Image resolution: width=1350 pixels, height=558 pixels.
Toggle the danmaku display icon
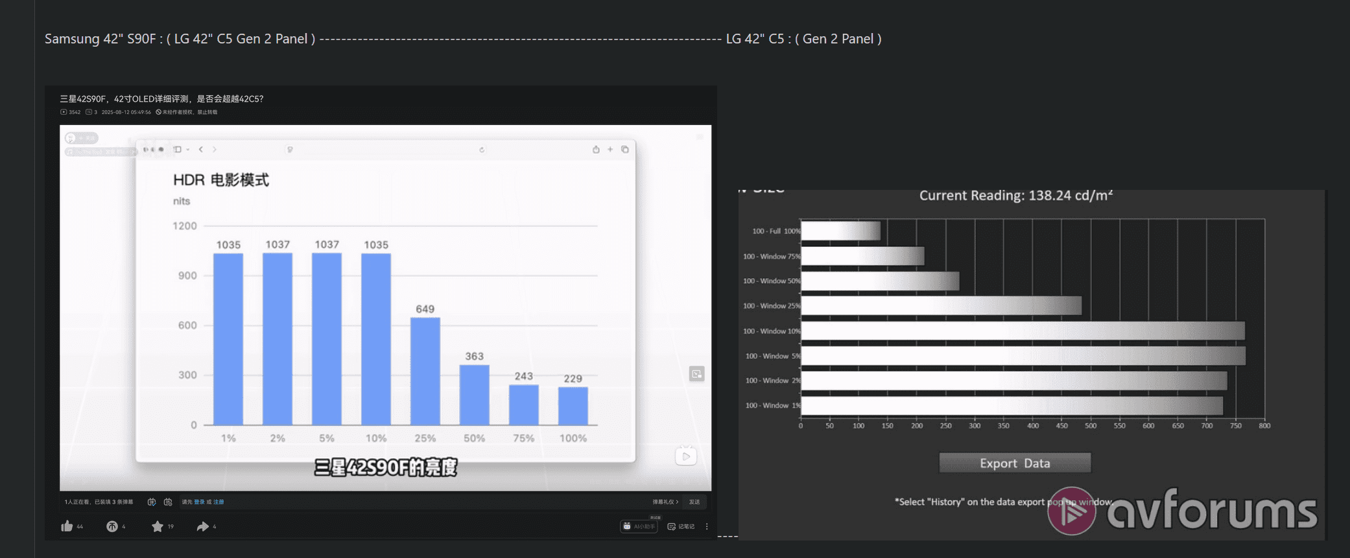152,502
